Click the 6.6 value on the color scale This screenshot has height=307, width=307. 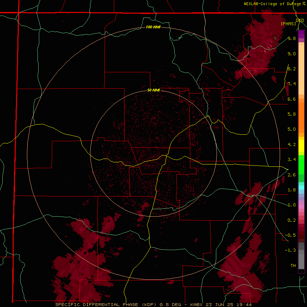pyautogui.click(x=292, y=99)
